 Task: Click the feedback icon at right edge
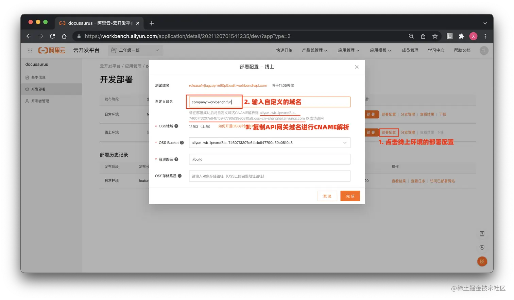pyautogui.click(x=482, y=234)
